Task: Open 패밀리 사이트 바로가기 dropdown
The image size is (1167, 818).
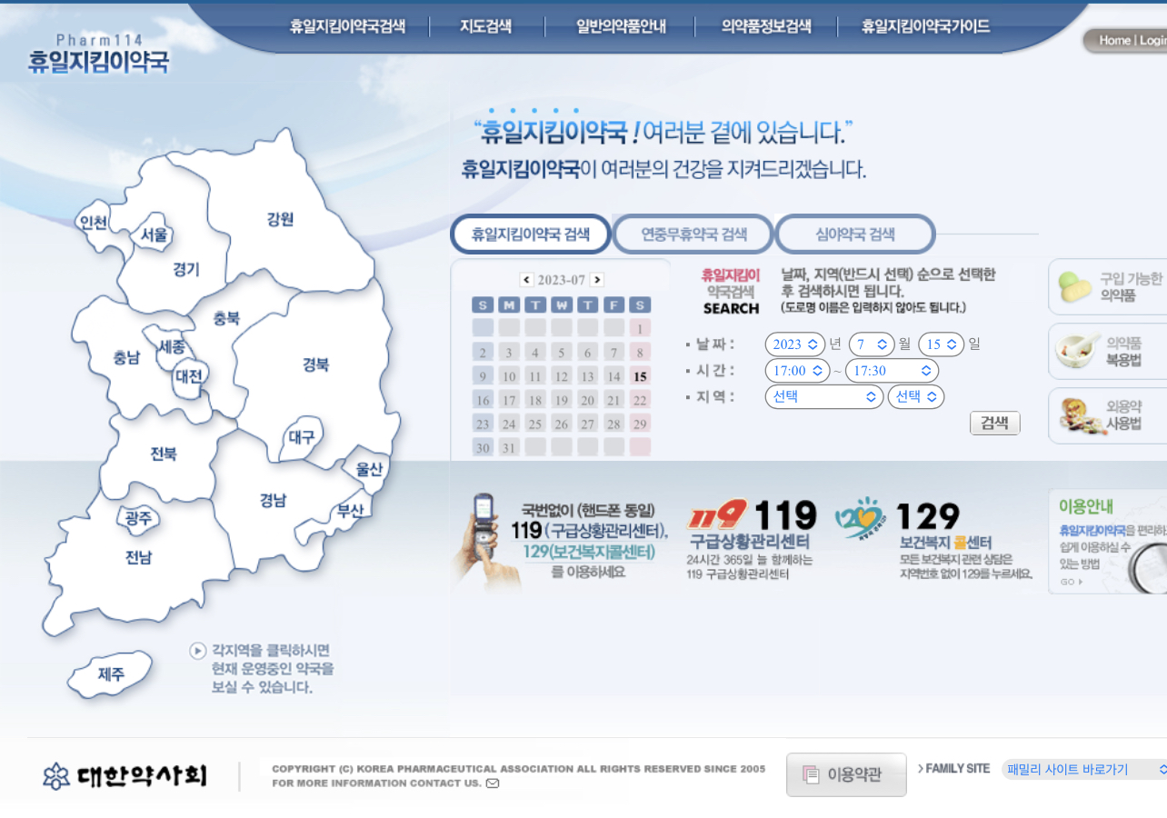Action: point(1084,769)
